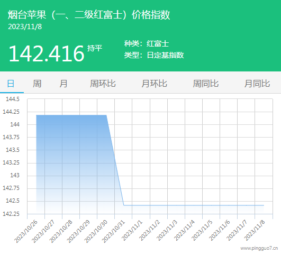The image size is (281, 254).
Task: Open the 月环比 tab
Action: pos(155,84)
